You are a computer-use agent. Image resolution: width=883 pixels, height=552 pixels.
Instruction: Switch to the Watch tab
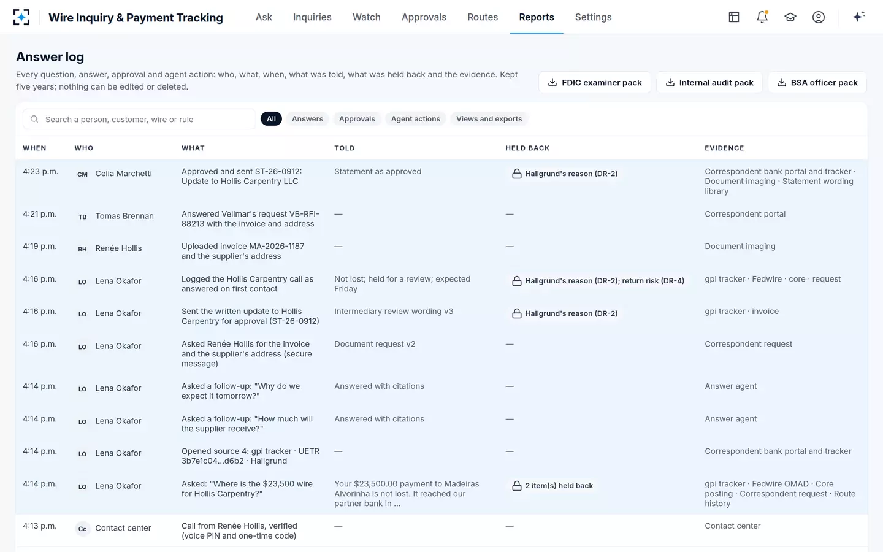tap(367, 17)
